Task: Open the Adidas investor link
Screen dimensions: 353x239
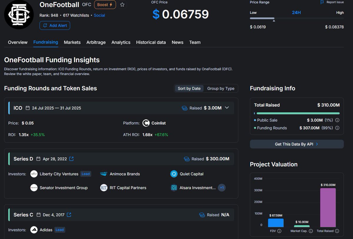Action: tap(46, 230)
